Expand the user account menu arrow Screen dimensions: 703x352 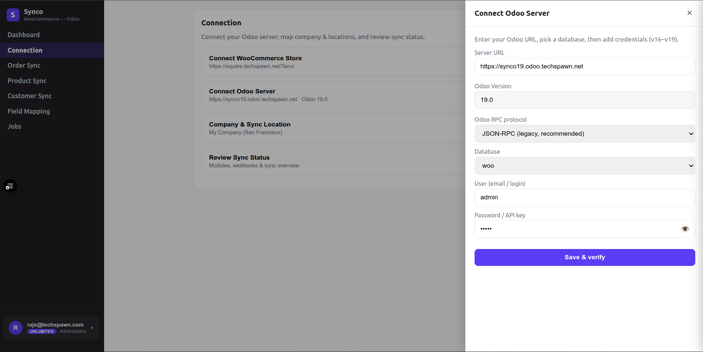point(92,328)
